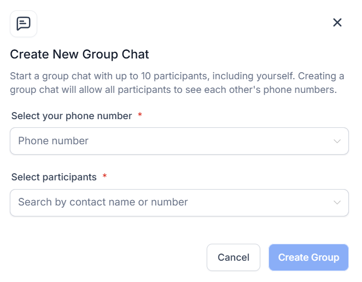Cancel the group chat creation
This screenshot has width=362, height=282.
pyautogui.click(x=233, y=257)
